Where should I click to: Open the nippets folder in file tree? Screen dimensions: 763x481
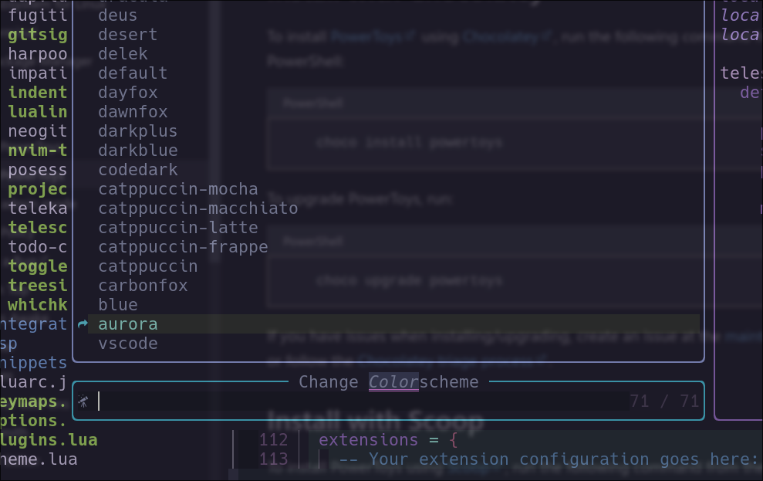coord(33,363)
